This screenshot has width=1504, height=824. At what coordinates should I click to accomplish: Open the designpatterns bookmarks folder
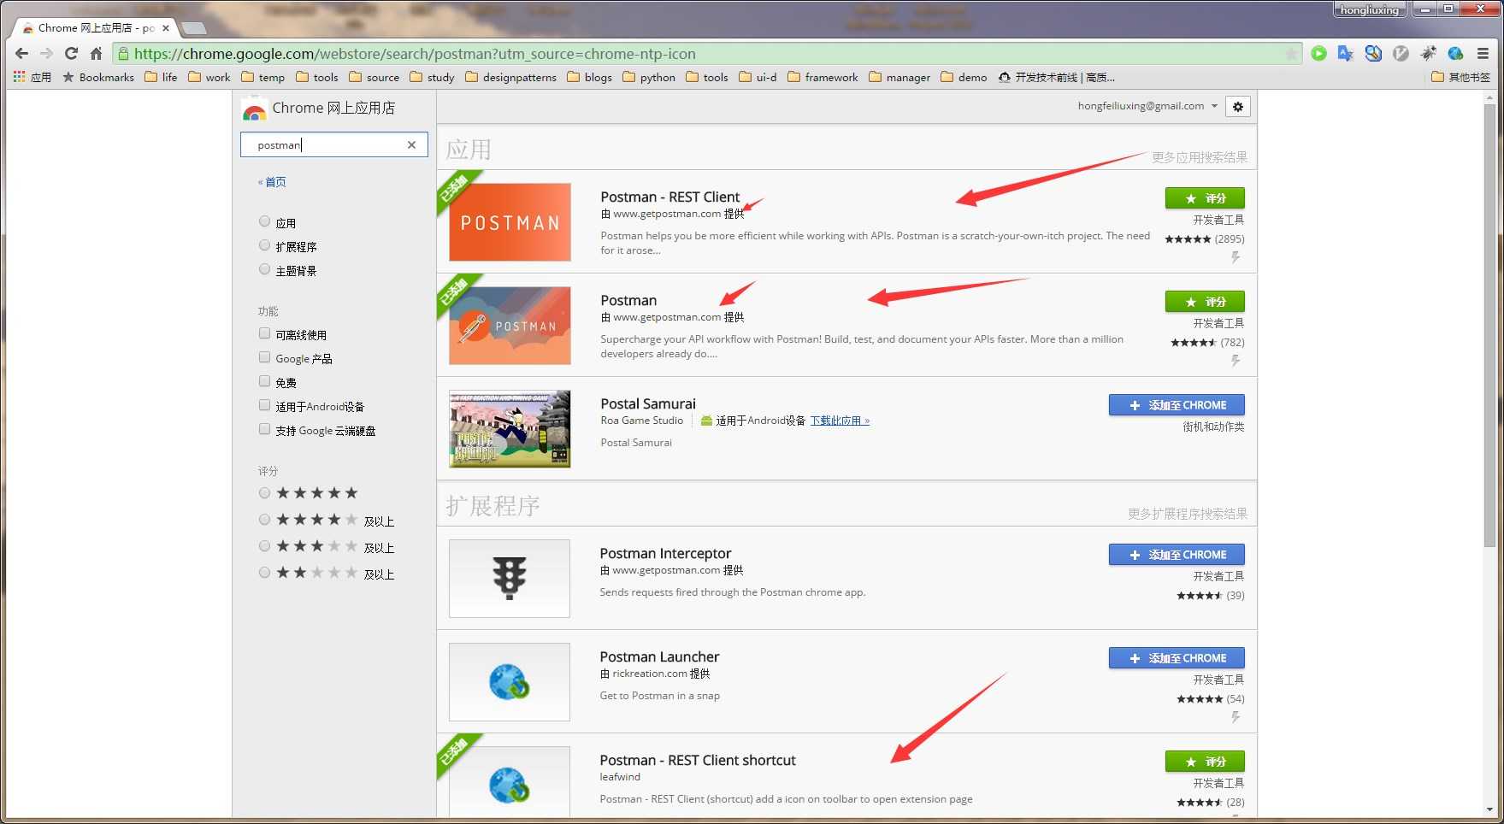tap(510, 77)
